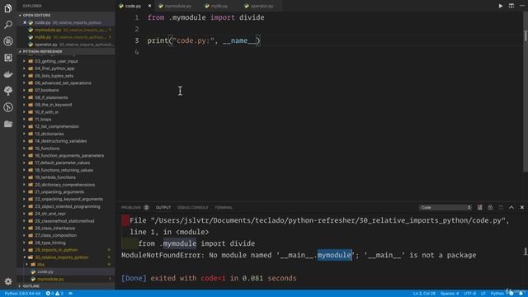Expand the 03_getting_user_input folder
The height and width of the screenshot is (297, 528).
[66, 61]
